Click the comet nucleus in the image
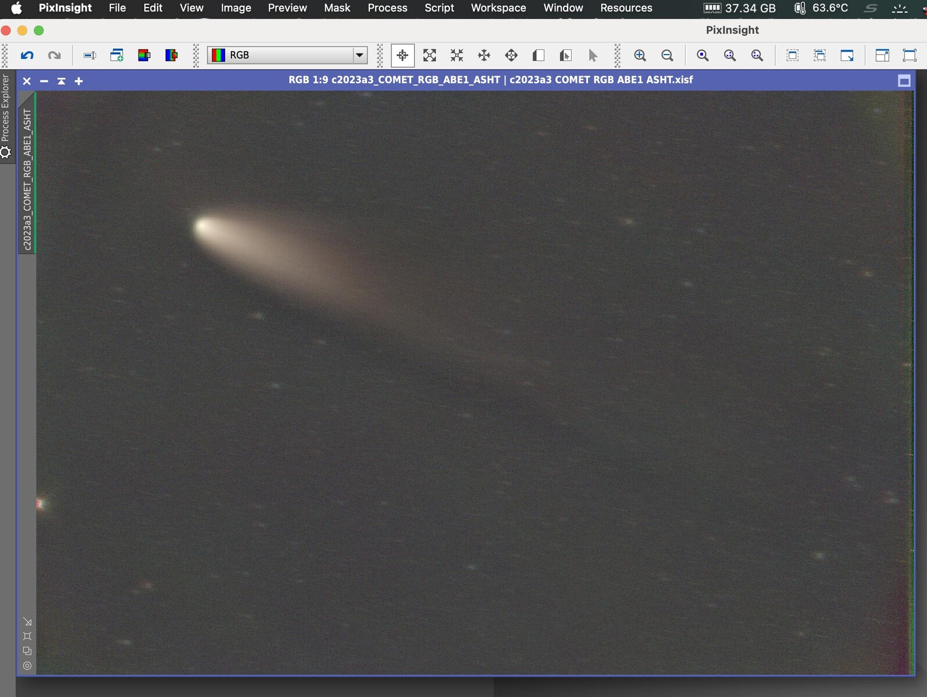The image size is (927, 697). coord(202,226)
